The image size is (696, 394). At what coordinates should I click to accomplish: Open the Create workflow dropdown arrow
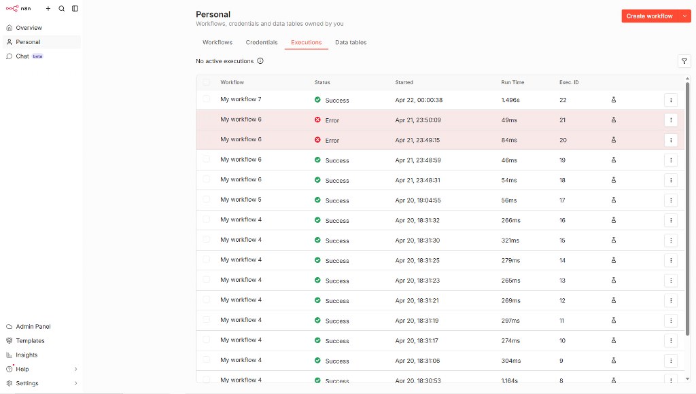pos(685,16)
